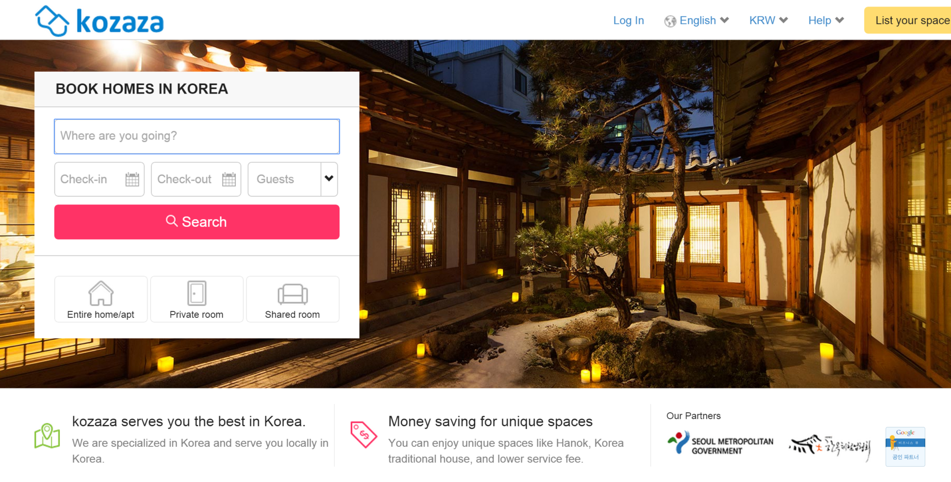
Task: Select the Shared room option
Action: click(293, 299)
